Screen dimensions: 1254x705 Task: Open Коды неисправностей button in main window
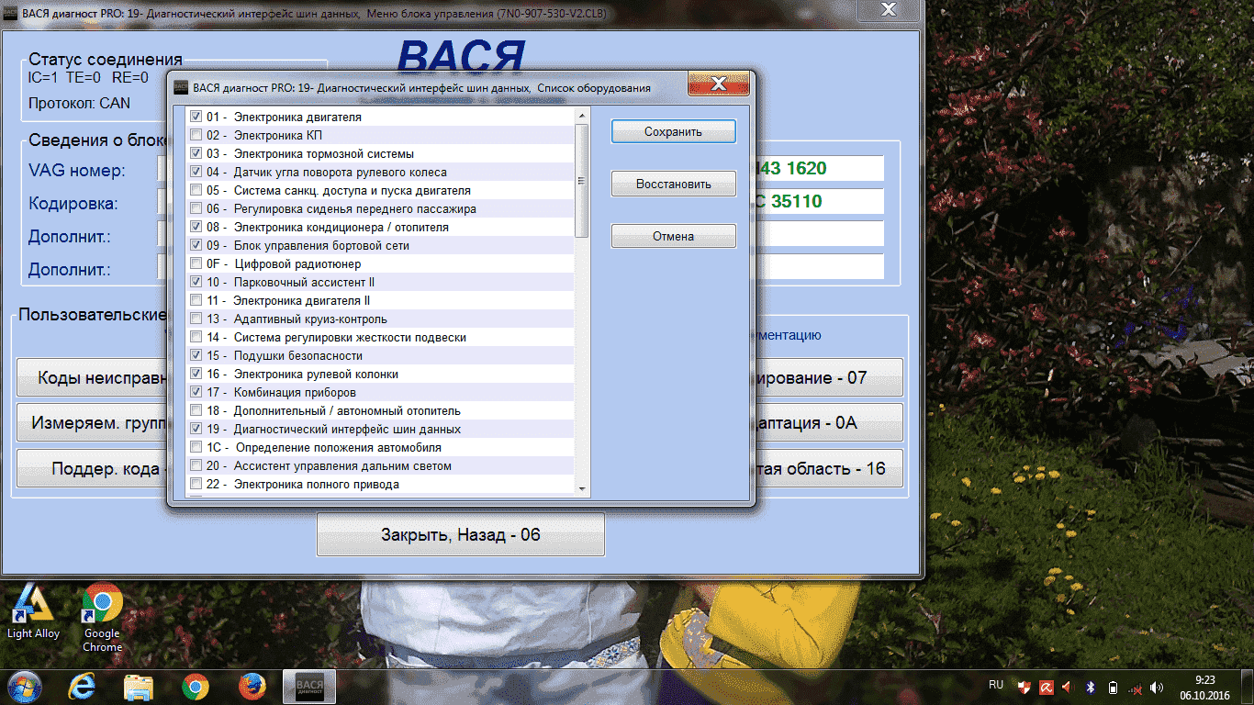pos(92,377)
